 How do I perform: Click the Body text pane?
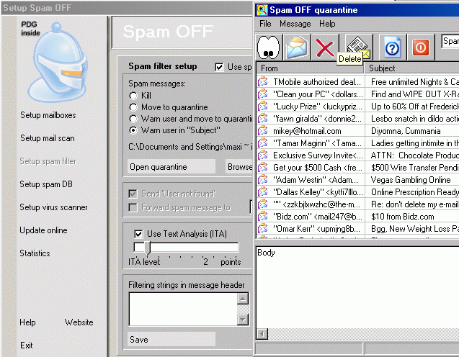357,288
